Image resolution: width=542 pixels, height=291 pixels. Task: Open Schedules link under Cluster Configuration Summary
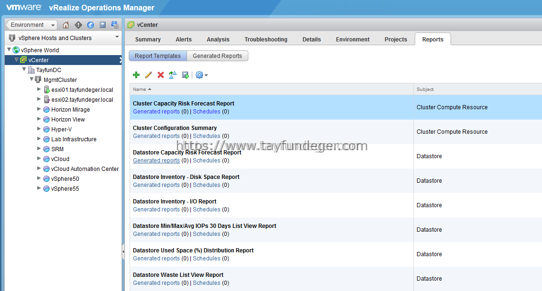[206, 136]
